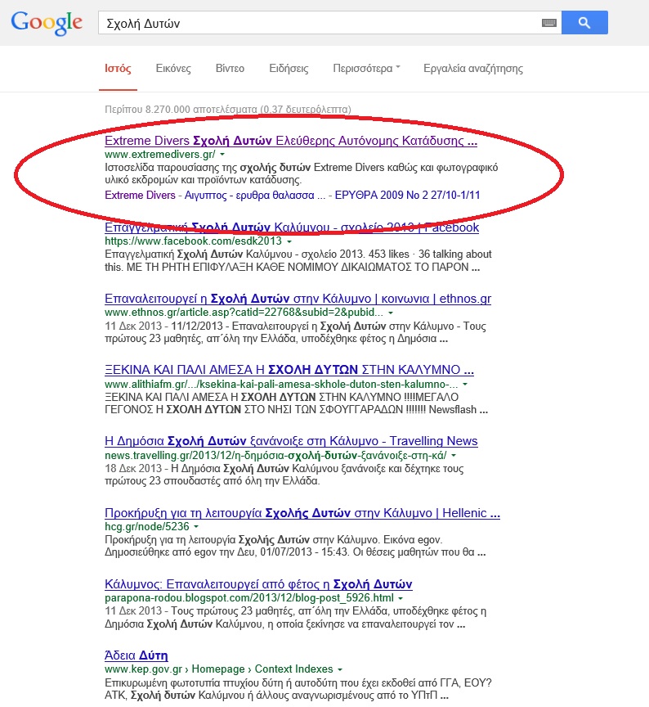This screenshot has width=649, height=707.
Task: Expand arrow next to www.ethnos.gr article URL
Action: 391,313
